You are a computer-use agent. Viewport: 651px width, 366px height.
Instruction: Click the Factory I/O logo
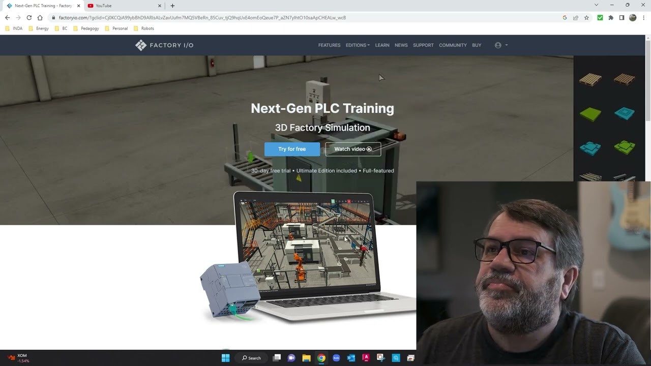click(x=164, y=45)
